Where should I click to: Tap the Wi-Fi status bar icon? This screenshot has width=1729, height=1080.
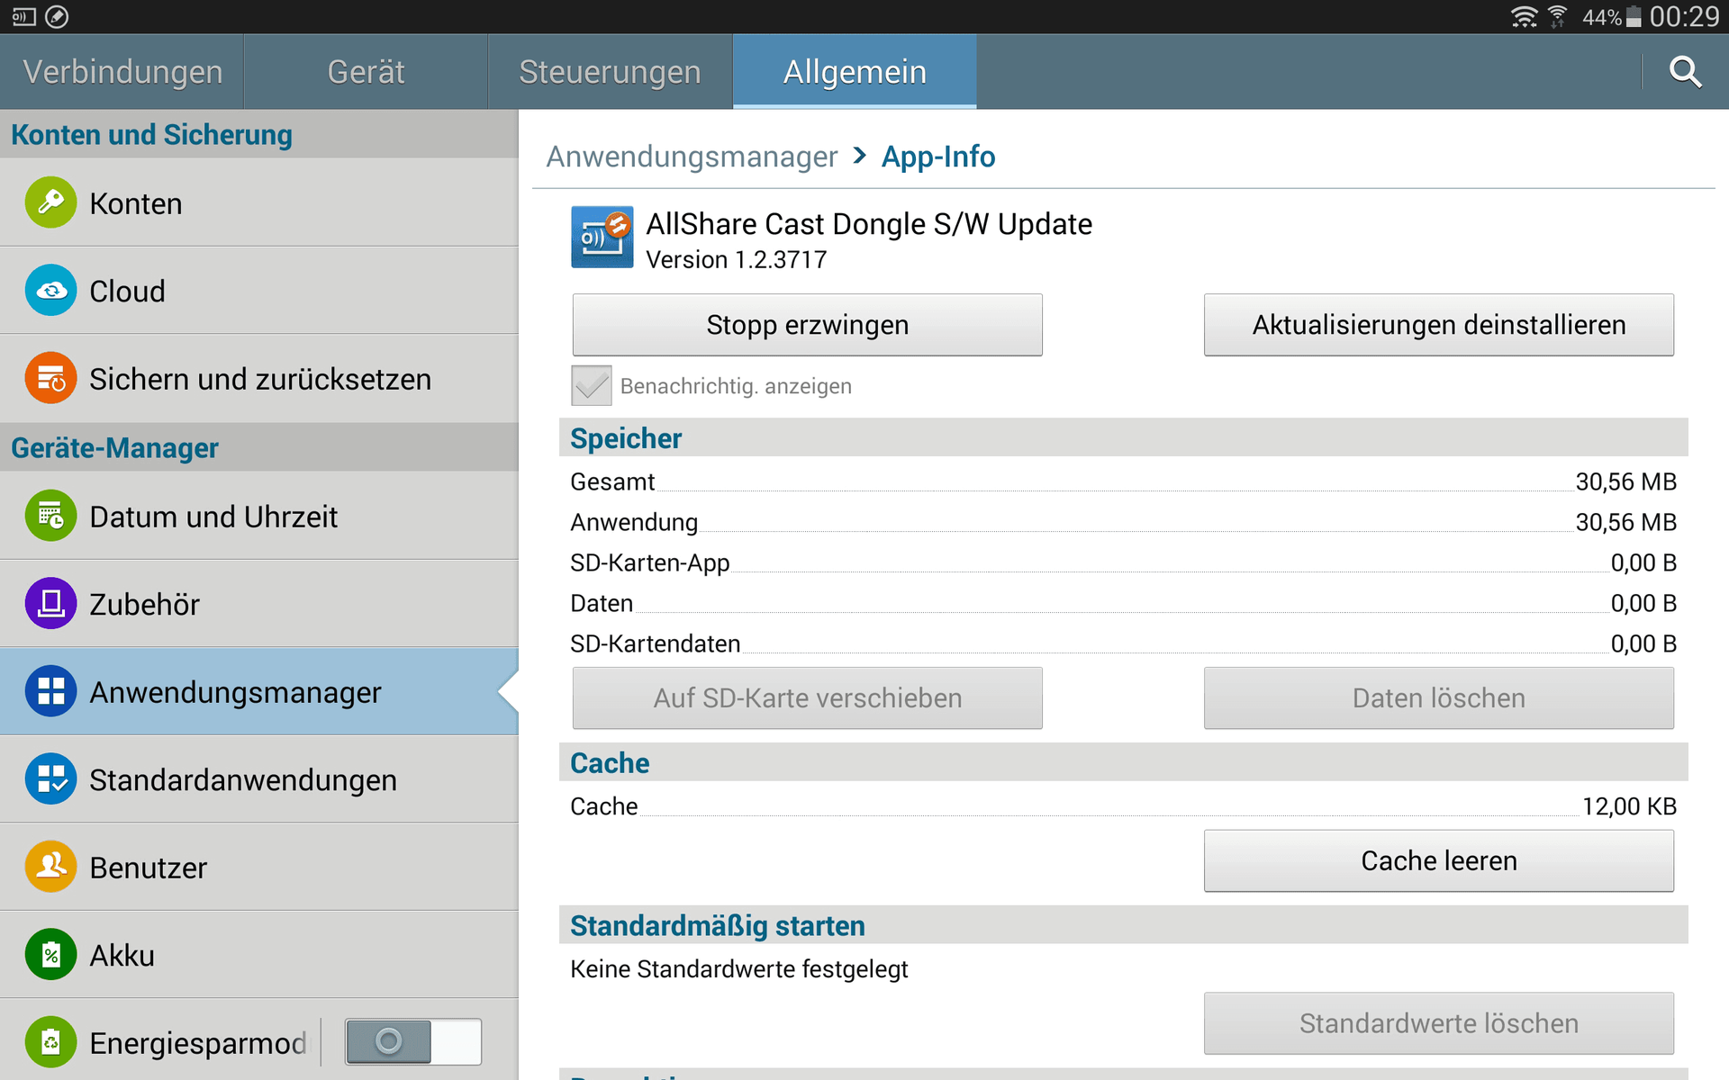[1524, 16]
